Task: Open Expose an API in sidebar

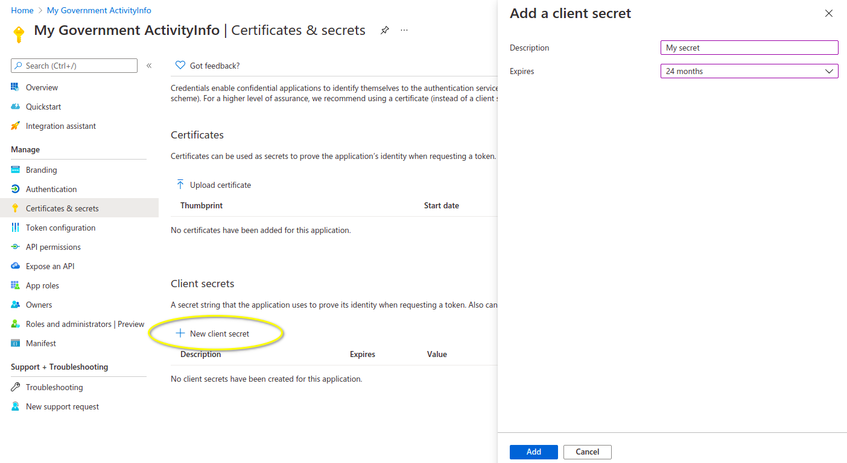Action: (x=50, y=266)
